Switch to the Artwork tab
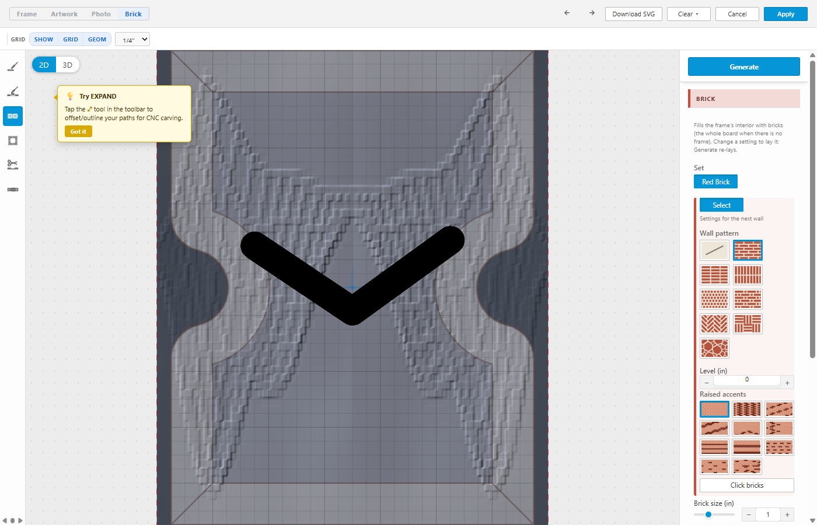 64,14
